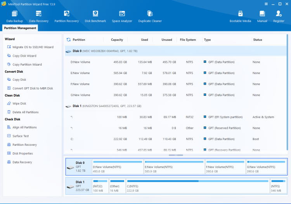Click the (FAT32) 100 MB block in the disk map

pos(100,186)
